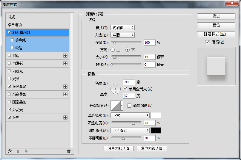Enable the 图案叠加 checkbox

tap(9, 102)
